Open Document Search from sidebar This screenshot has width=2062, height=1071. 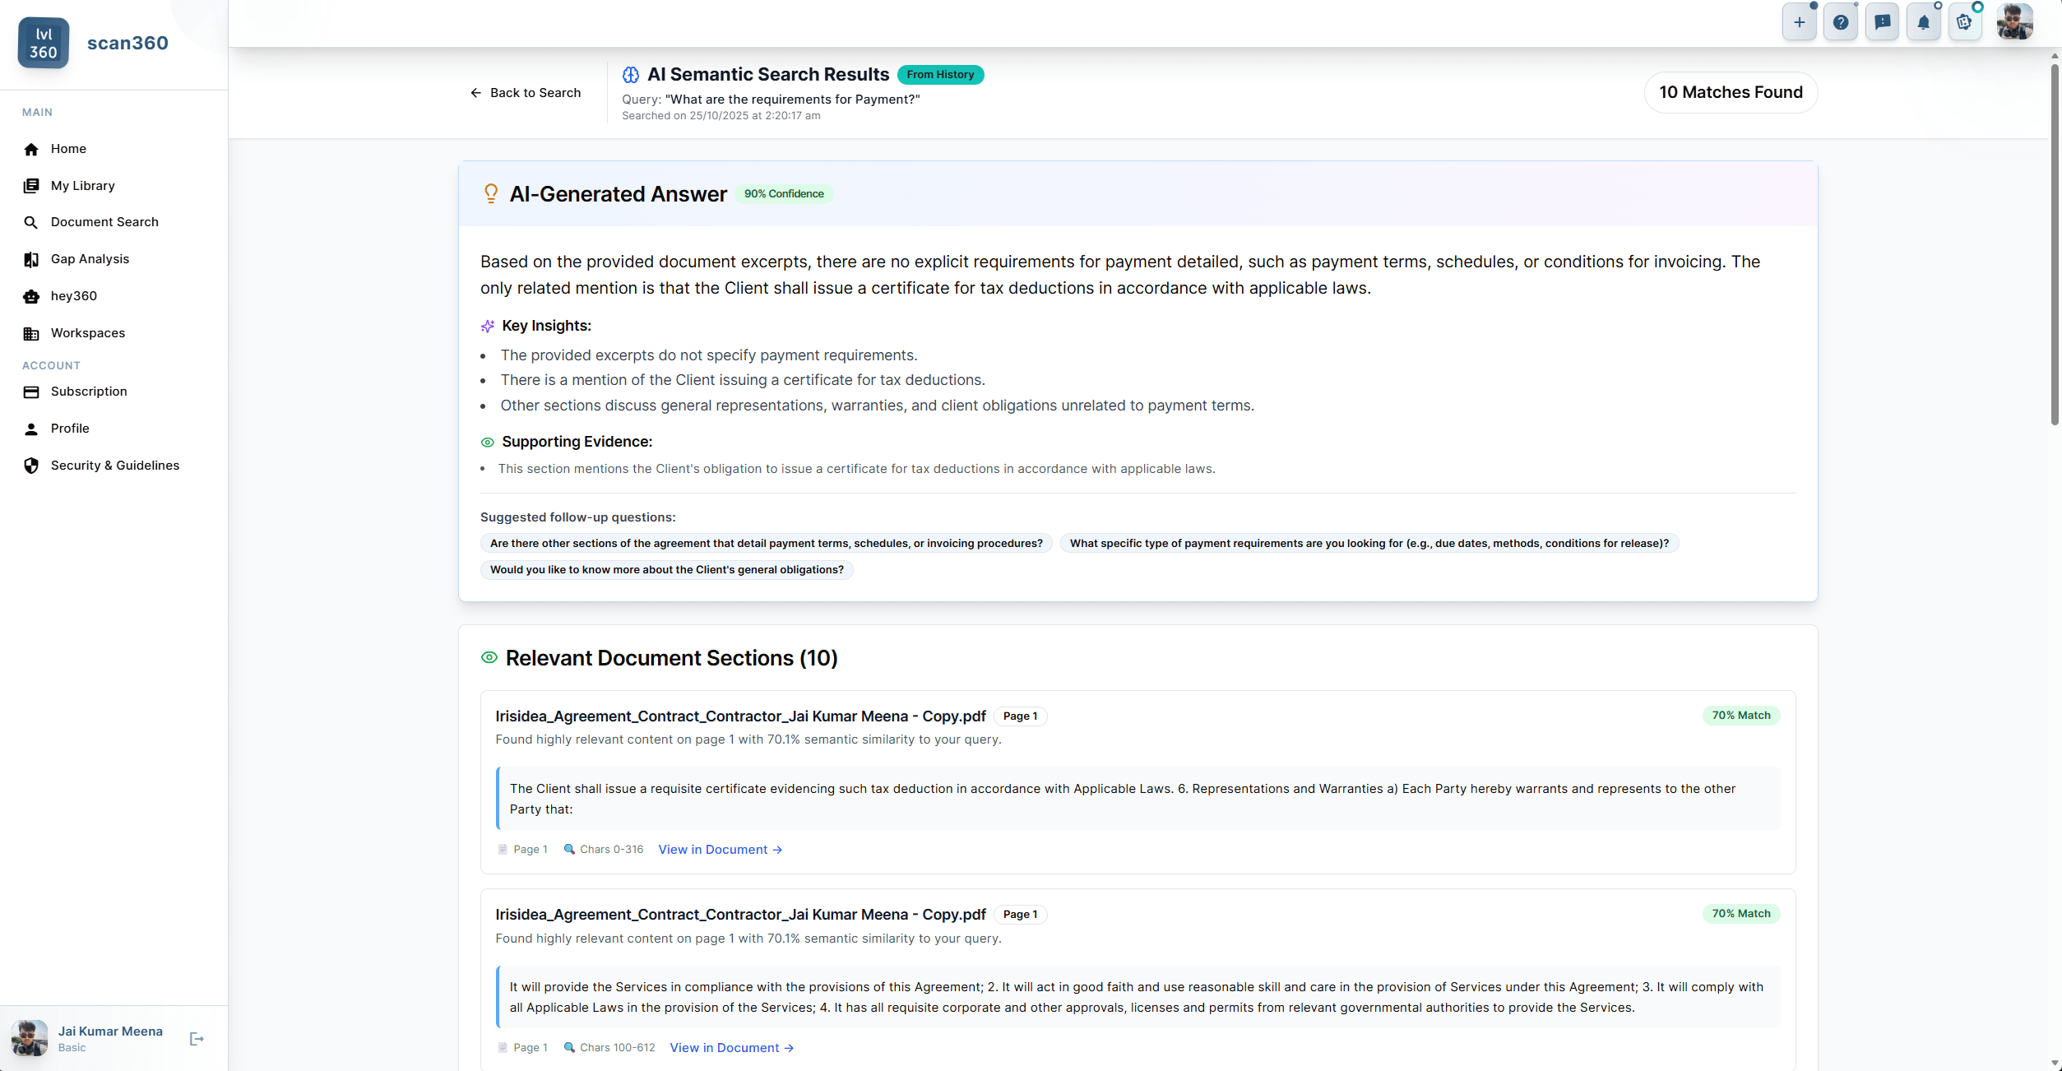[x=104, y=222]
